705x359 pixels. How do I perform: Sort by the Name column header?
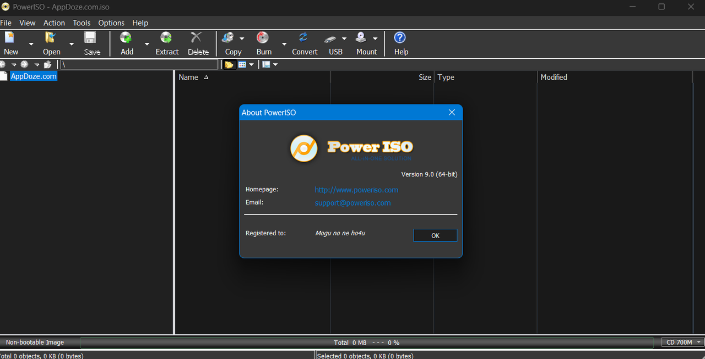(x=252, y=77)
